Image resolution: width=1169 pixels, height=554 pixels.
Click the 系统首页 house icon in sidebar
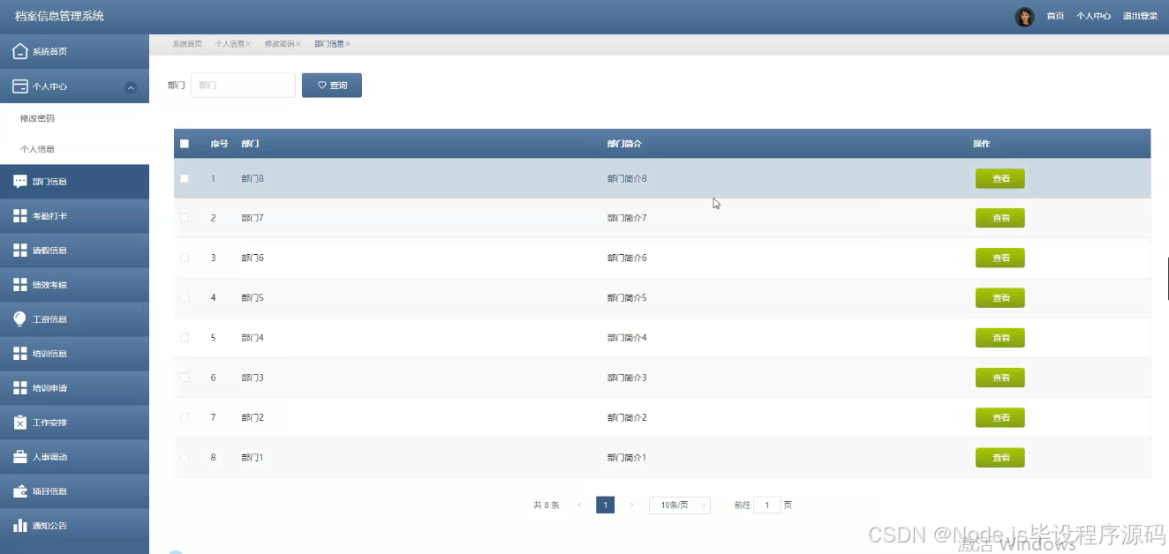click(20, 51)
